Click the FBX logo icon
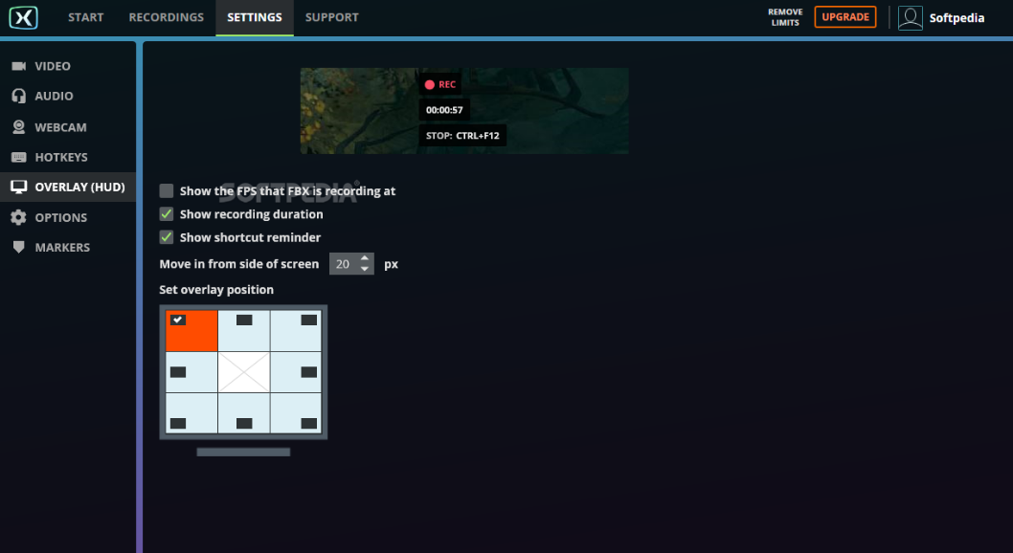This screenshot has width=1013, height=553. pos(23,17)
